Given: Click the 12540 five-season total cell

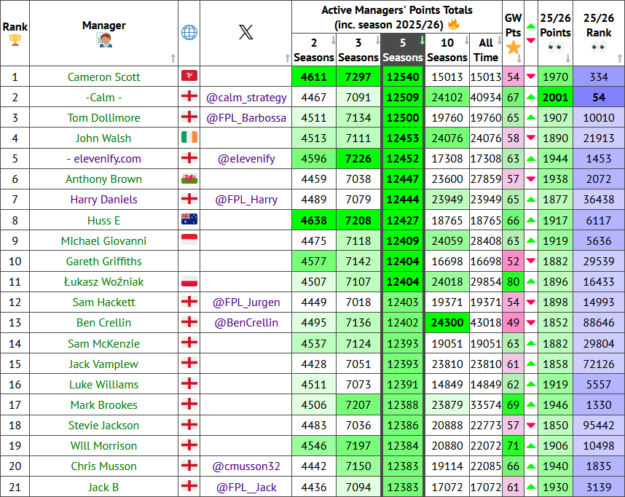Looking at the screenshot, I should click(x=403, y=77).
